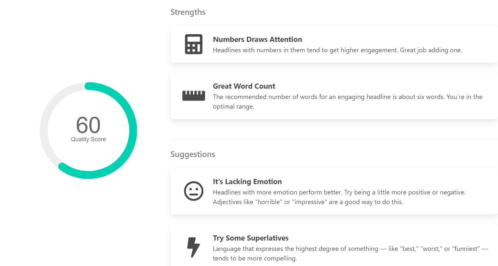Image resolution: width=498 pixels, height=266 pixels.
Task: Click the "Headlines with more emotion perform better" sentence
Action: [x=277, y=192]
